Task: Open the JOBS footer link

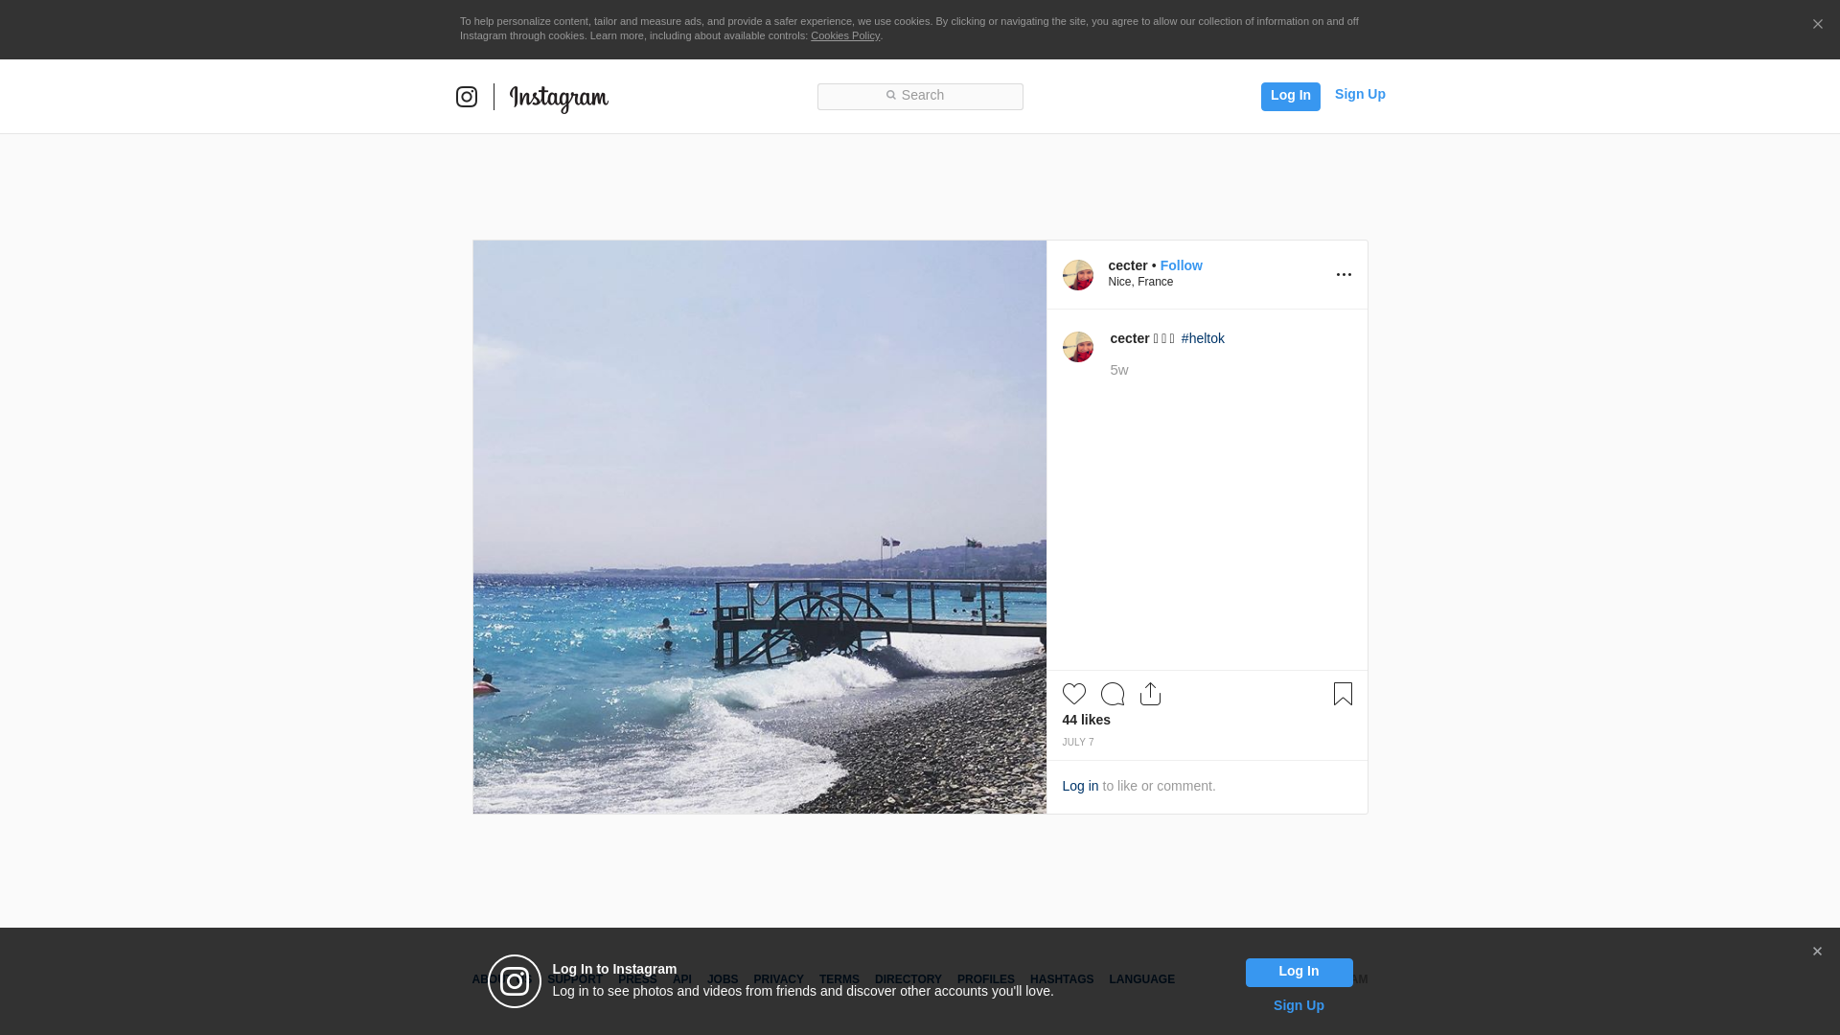Action: (x=723, y=979)
